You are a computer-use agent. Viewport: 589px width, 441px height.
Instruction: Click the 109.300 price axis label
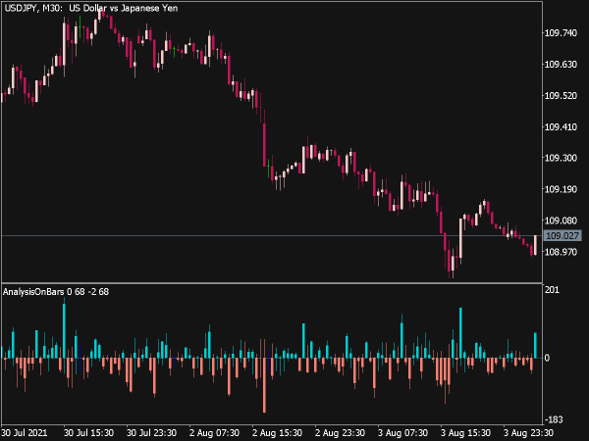(x=561, y=158)
